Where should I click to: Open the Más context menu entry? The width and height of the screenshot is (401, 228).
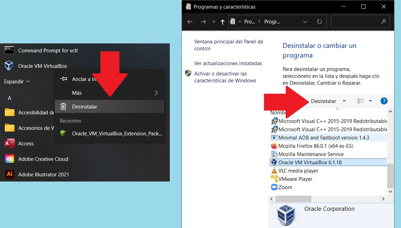[109, 93]
